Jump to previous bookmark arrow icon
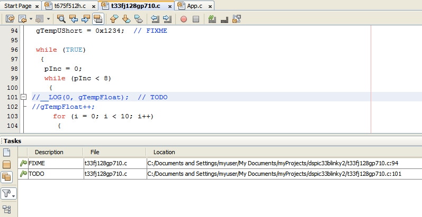Image resolution: width=422 pixels, height=217 pixels. 114,19
